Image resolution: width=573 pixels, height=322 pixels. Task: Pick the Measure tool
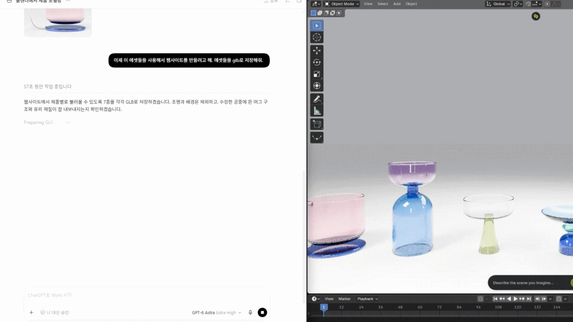pos(317,111)
